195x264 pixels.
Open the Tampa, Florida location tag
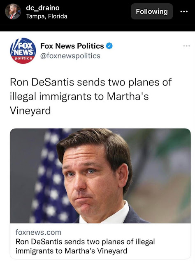click(x=47, y=17)
